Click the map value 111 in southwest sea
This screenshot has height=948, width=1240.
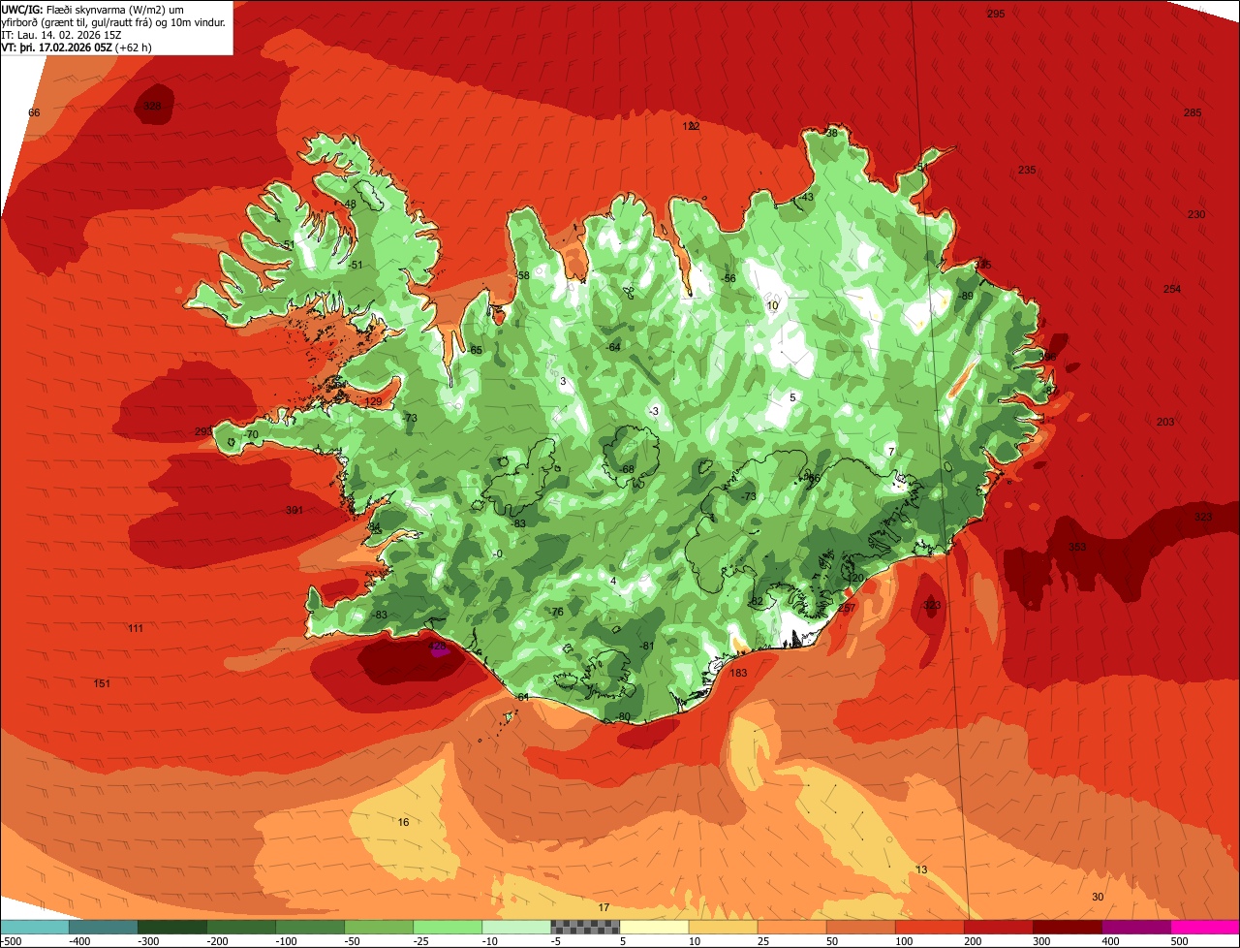point(136,629)
